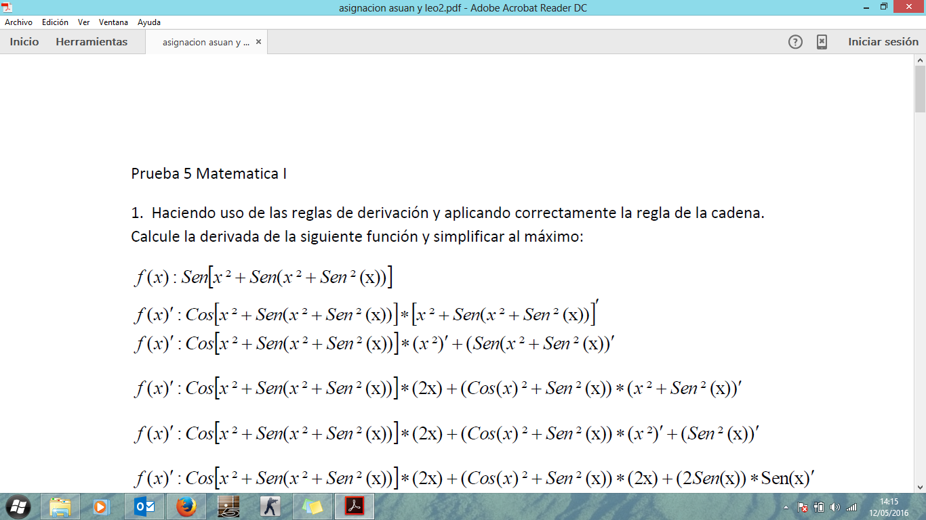Open Sticky Notes from the taskbar

(312, 506)
